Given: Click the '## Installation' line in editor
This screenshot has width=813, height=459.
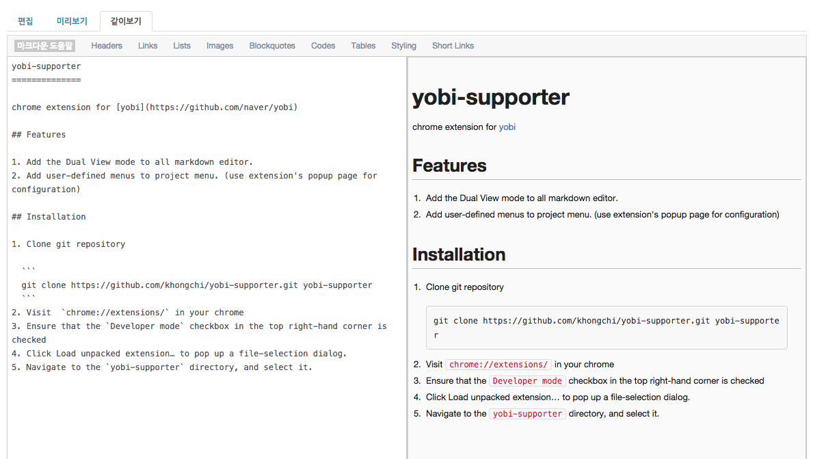Looking at the screenshot, I should tap(49, 217).
